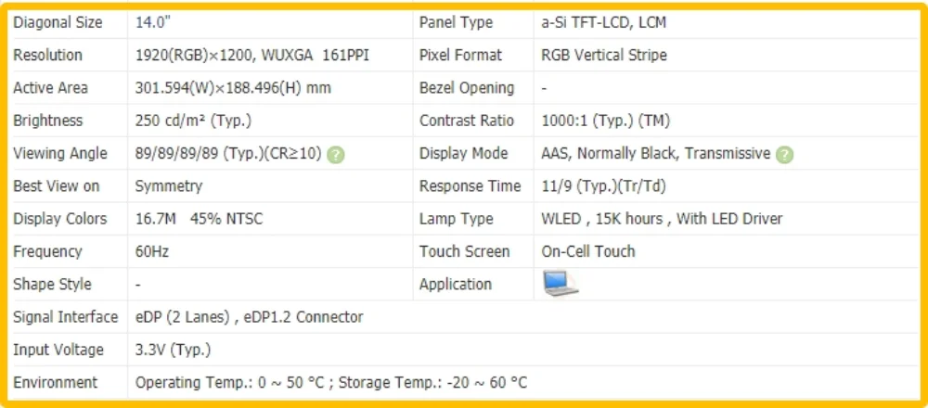Click the help icon next to Display Mode value

coord(785,155)
